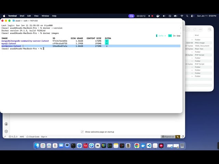The height and width of the screenshot is (164, 219).
Task: Open Safari from the Dock
Action: tap(79, 146)
